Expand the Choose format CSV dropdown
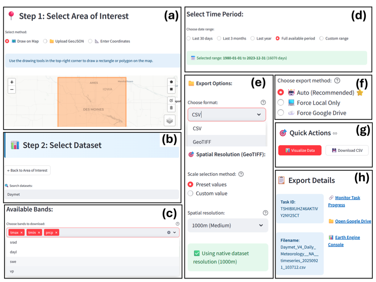This screenshot has width=376, height=282. pyautogui.click(x=227, y=115)
